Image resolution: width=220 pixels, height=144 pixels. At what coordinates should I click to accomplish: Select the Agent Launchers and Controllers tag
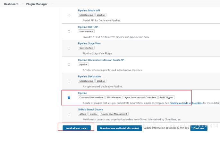tap(140, 97)
